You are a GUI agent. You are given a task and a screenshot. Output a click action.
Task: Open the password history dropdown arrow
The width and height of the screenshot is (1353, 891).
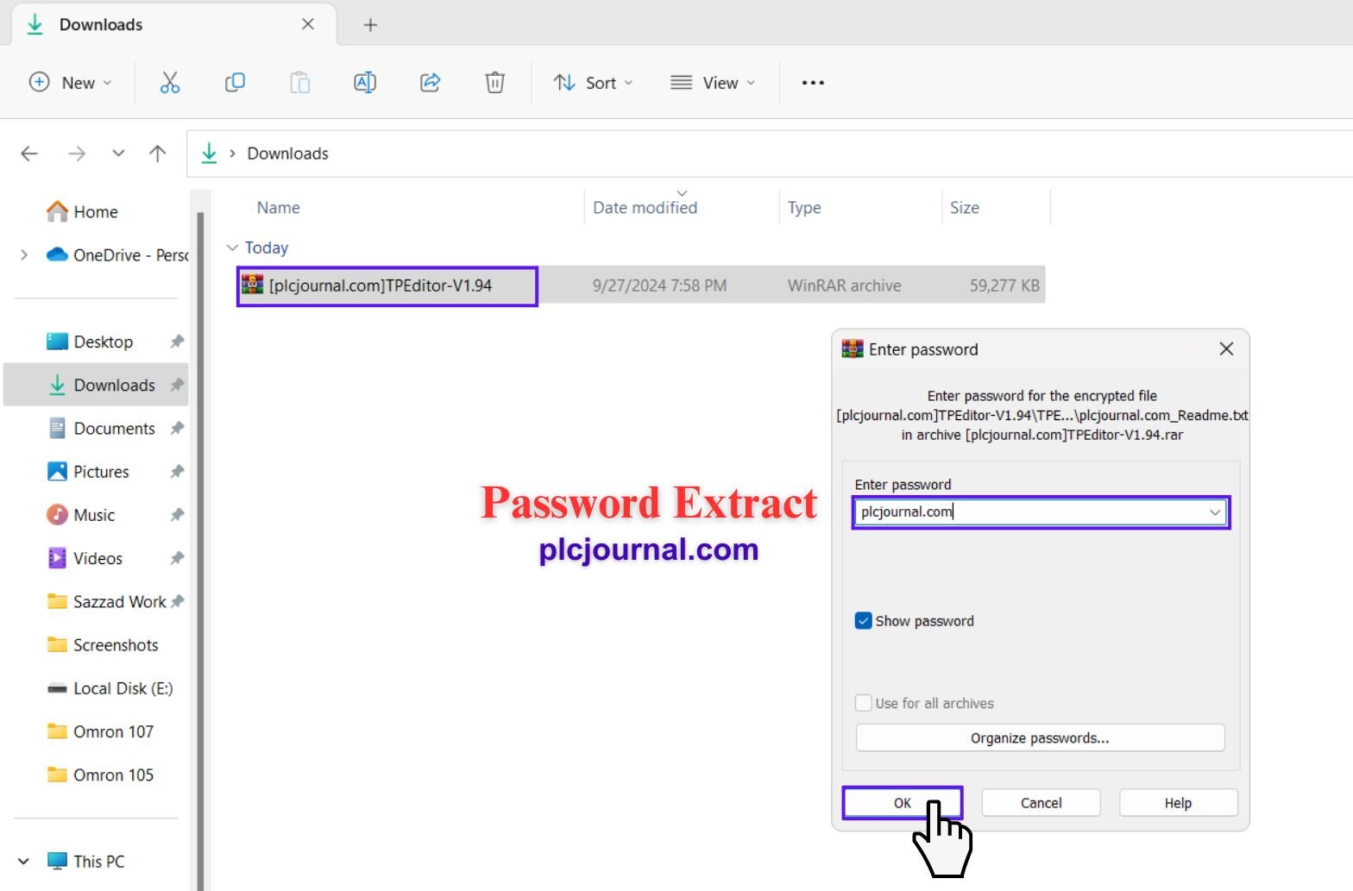(1215, 512)
